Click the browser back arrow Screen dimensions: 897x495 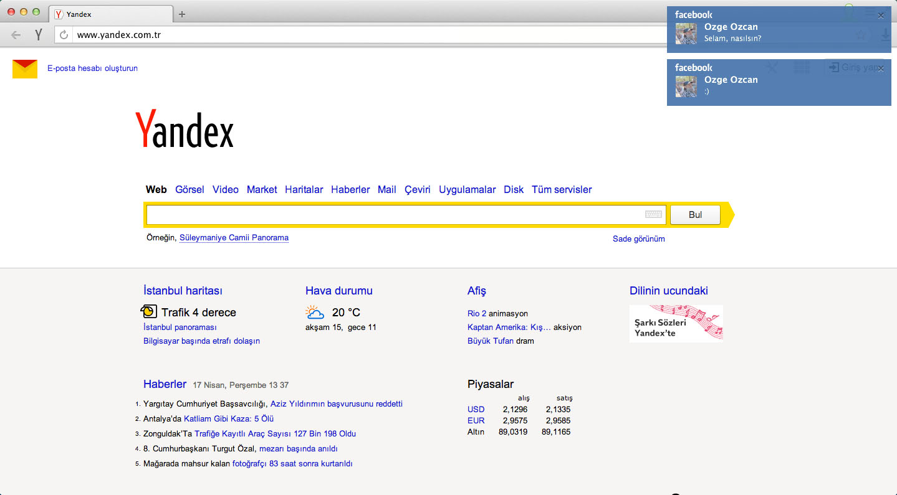point(16,35)
